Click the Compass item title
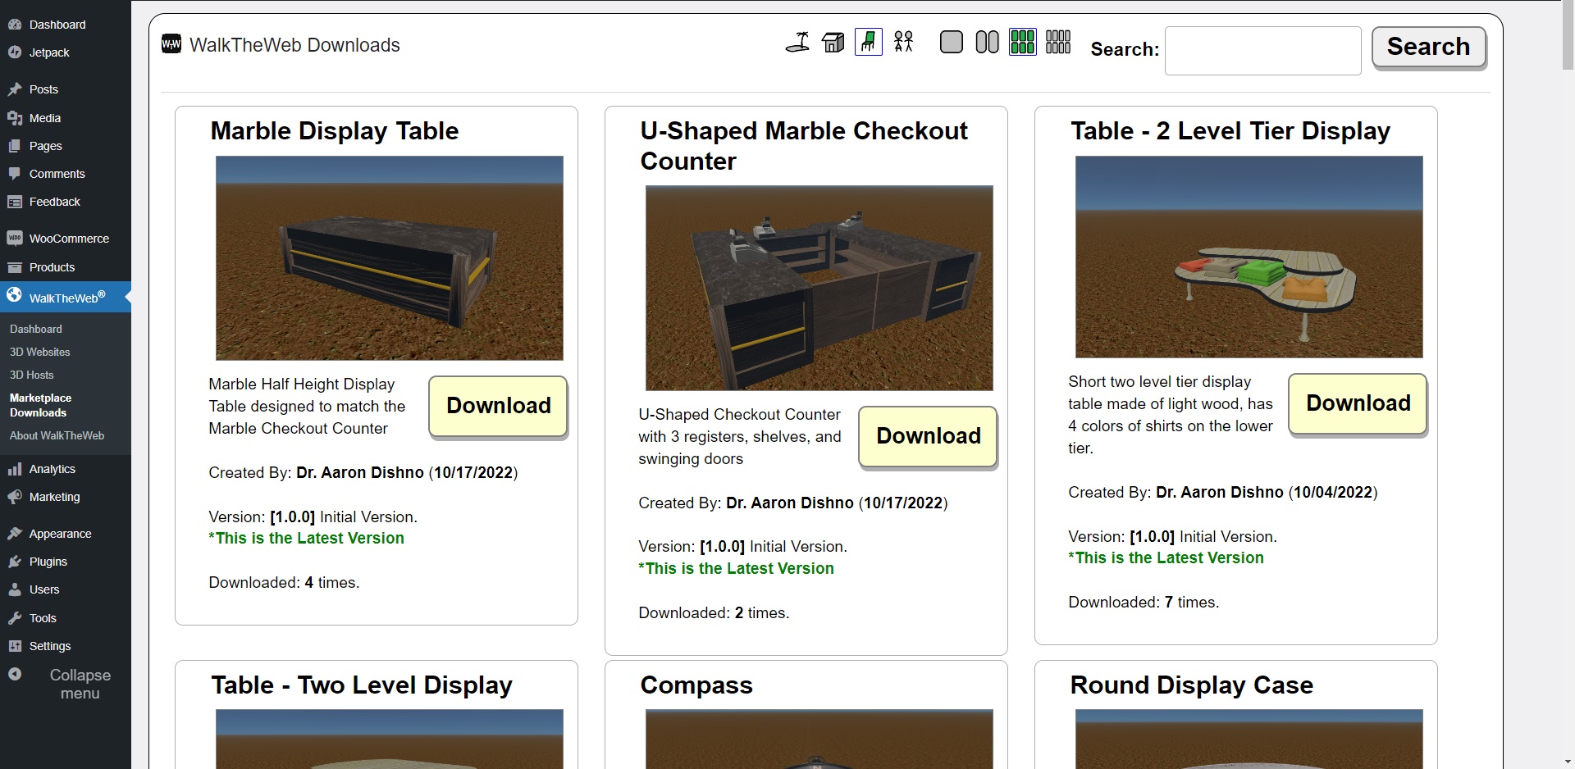This screenshot has width=1575, height=769. tap(696, 685)
